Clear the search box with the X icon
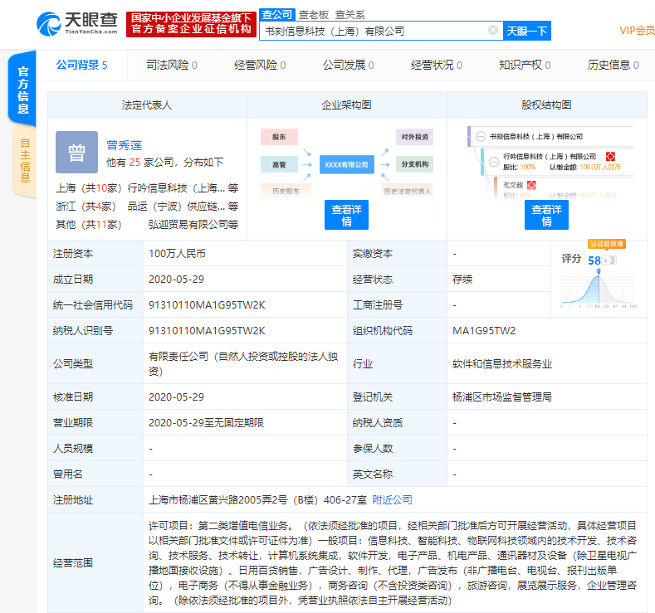Image resolution: width=655 pixels, height=613 pixels. (493, 30)
